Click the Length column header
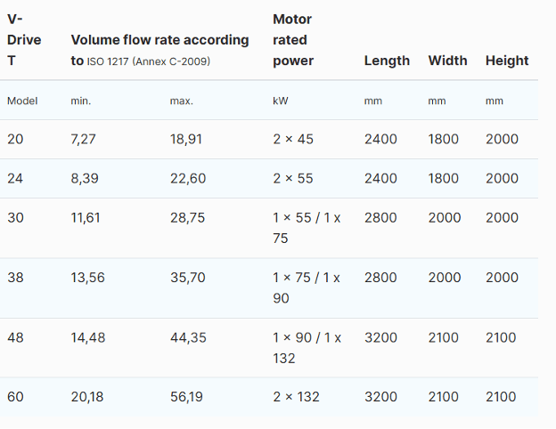The height and width of the screenshot is (429, 556). 387,61
